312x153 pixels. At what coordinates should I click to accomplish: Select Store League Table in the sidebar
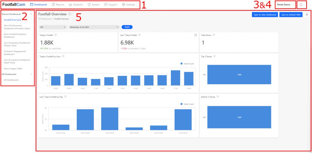[13, 69]
